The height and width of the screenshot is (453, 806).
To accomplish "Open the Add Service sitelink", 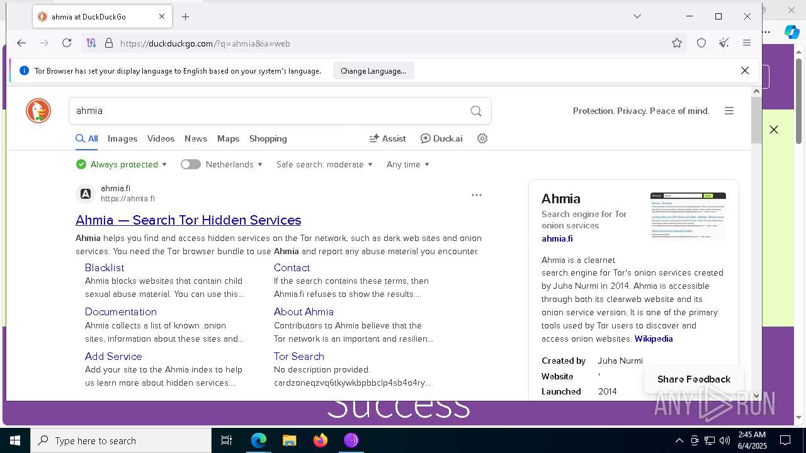I will click(113, 356).
